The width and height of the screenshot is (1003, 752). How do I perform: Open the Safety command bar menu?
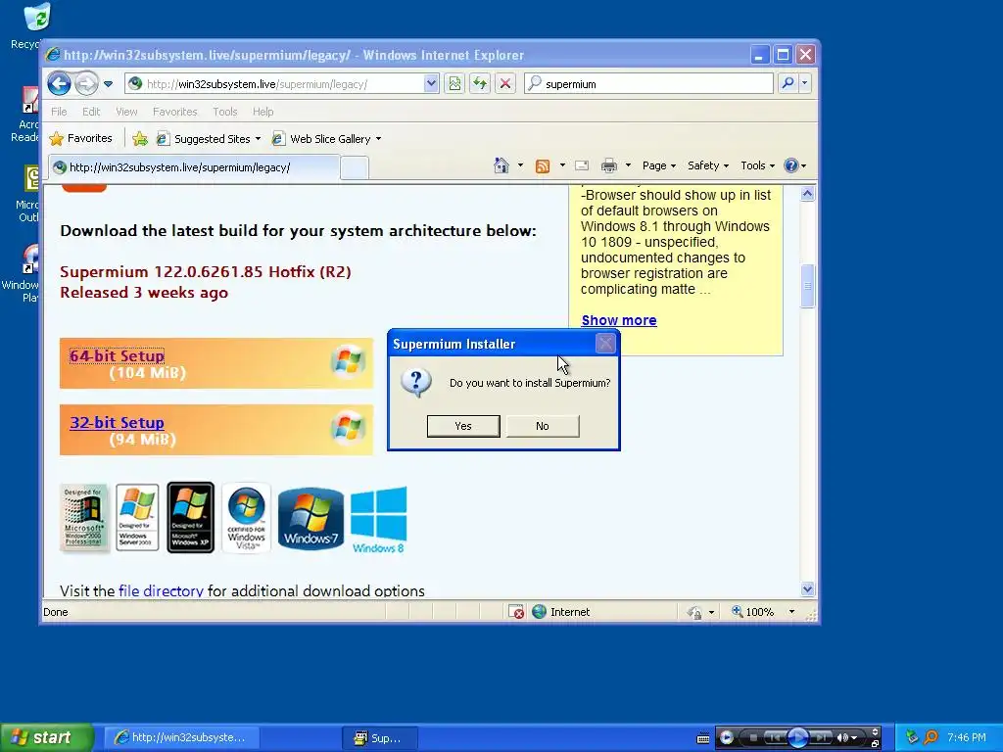pyautogui.click(x=708, y=165)
